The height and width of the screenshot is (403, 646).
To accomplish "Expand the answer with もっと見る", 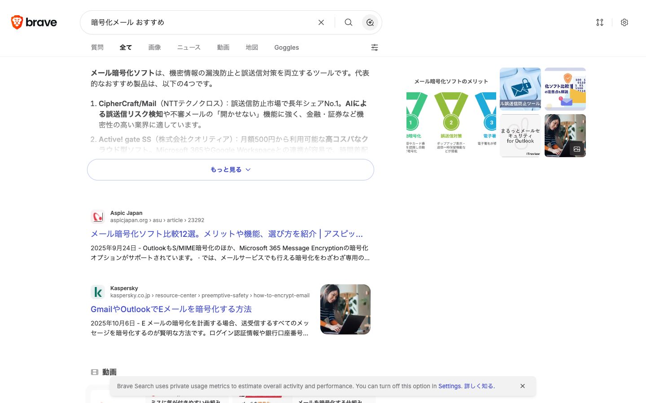I will click(231, 170).
